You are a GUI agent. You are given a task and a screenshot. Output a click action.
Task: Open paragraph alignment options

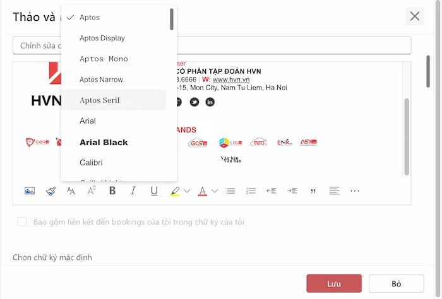(x=334, y=191)
